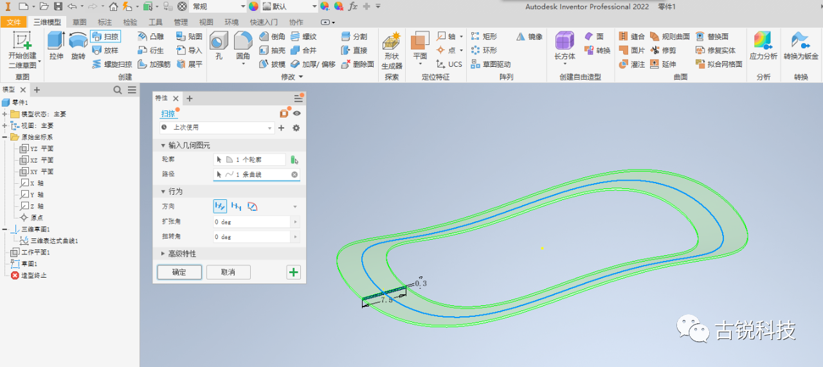Select the Coil (螺旋扫掠) tool

coord(112,64)
